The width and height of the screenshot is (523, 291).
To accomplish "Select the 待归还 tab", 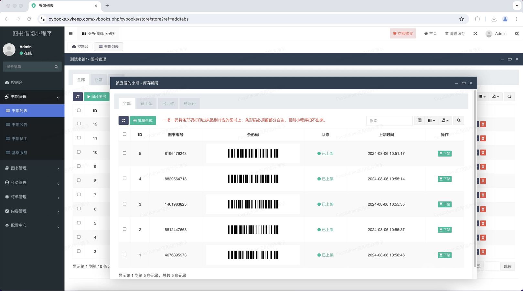I will point(189,103).
